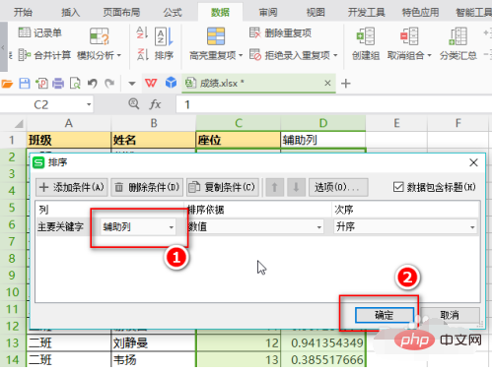Close the 排序 dialog with X
This screenshot has height=372, width=492.
473,162
